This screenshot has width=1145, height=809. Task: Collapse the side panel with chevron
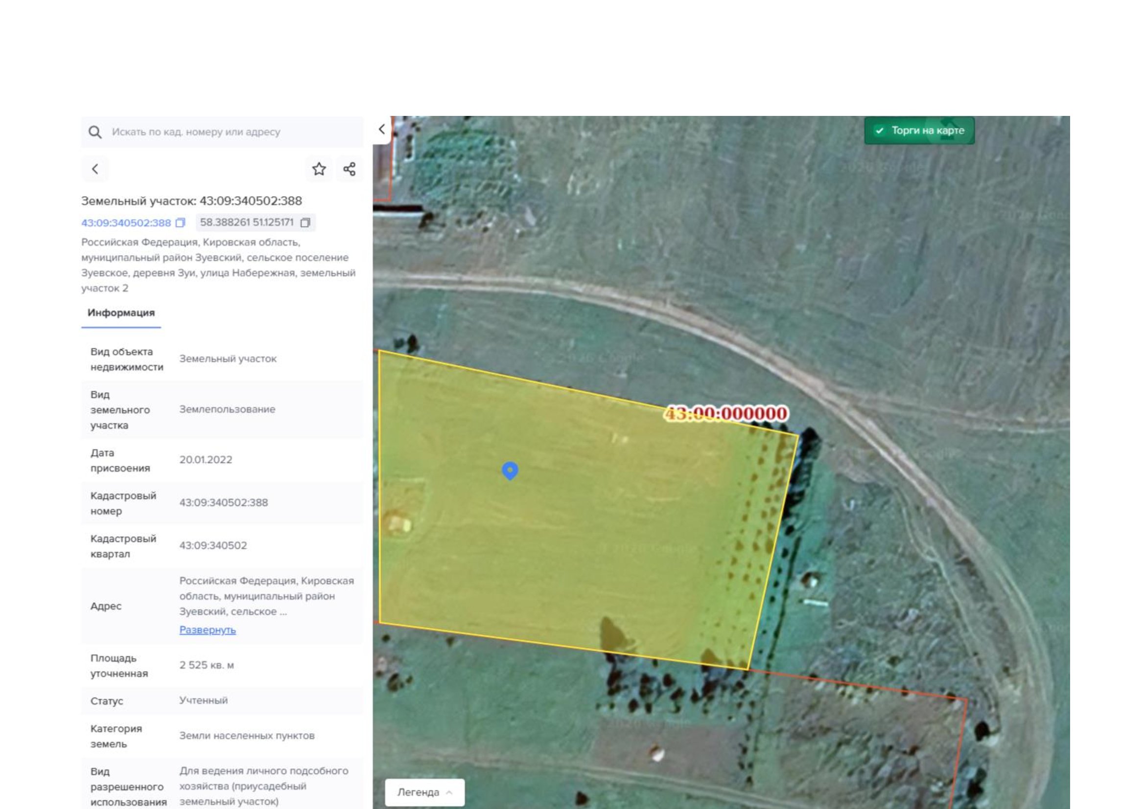coord(381,130)
